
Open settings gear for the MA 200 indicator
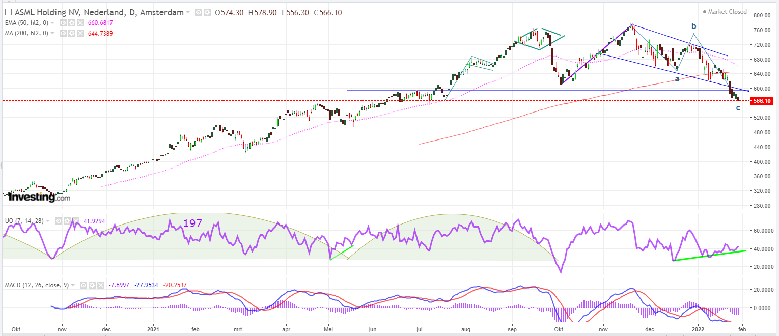coord(72,33)
